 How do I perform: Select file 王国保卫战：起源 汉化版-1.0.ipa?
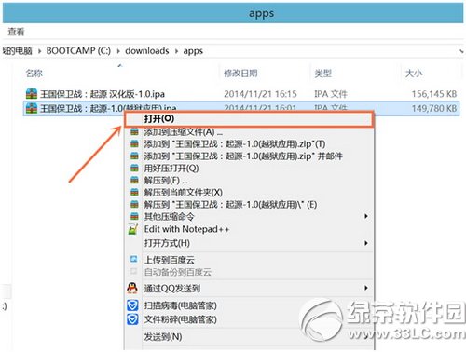[103, 94]
